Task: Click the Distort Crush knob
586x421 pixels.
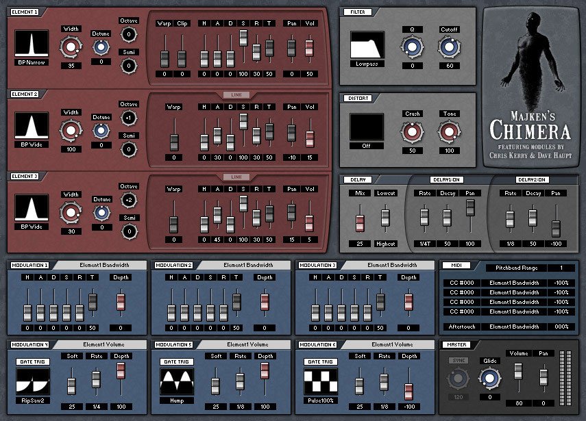Action: [412, 131]
